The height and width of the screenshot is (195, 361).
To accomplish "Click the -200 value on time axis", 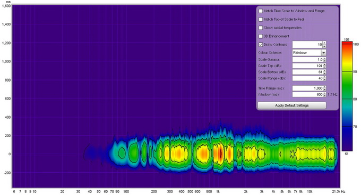I will (x=7, y=173).
